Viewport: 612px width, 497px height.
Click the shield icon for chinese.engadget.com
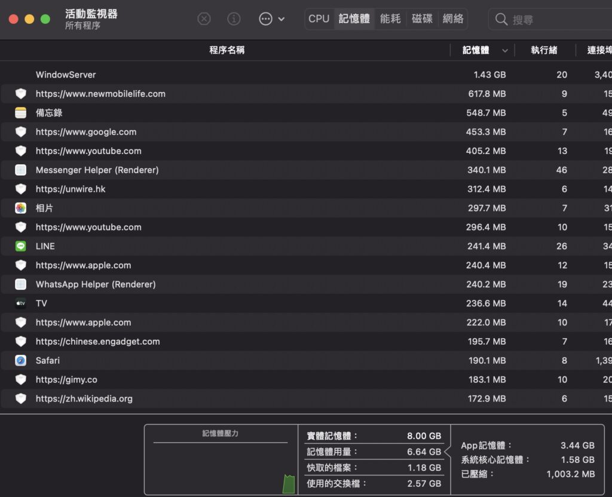click(21, 341)
